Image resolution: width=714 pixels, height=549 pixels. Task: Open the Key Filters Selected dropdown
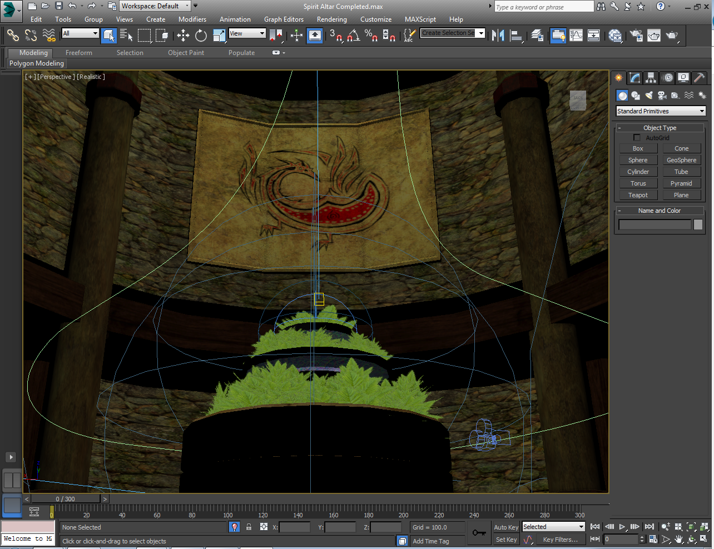pyautogui.click(x=553, y=527)
